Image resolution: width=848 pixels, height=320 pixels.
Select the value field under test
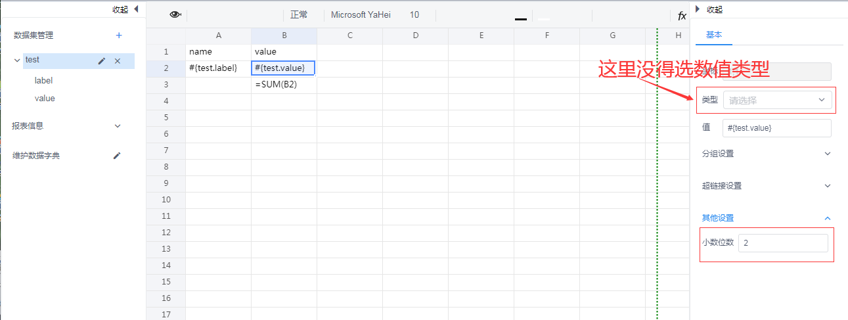point(45,99)
